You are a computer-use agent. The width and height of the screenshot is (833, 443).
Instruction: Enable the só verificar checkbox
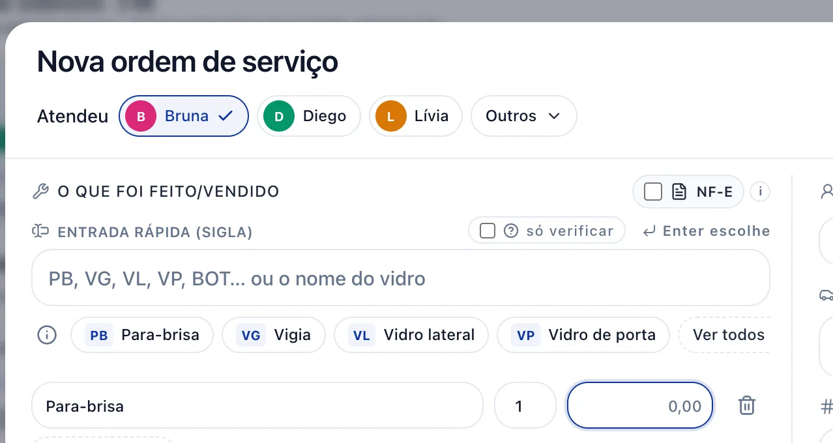[488, 231]
